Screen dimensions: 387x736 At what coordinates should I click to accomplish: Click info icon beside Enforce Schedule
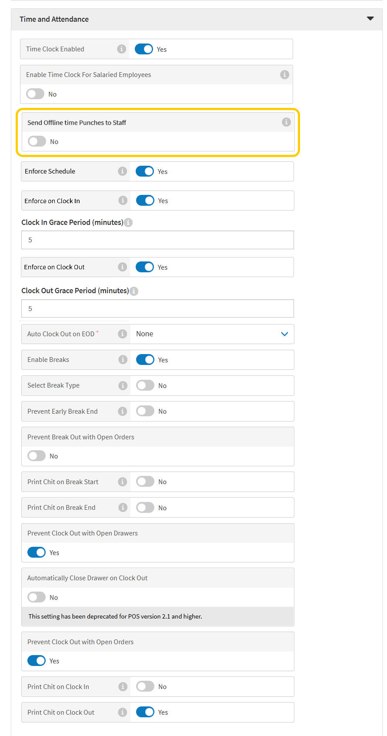coord(123,171)
